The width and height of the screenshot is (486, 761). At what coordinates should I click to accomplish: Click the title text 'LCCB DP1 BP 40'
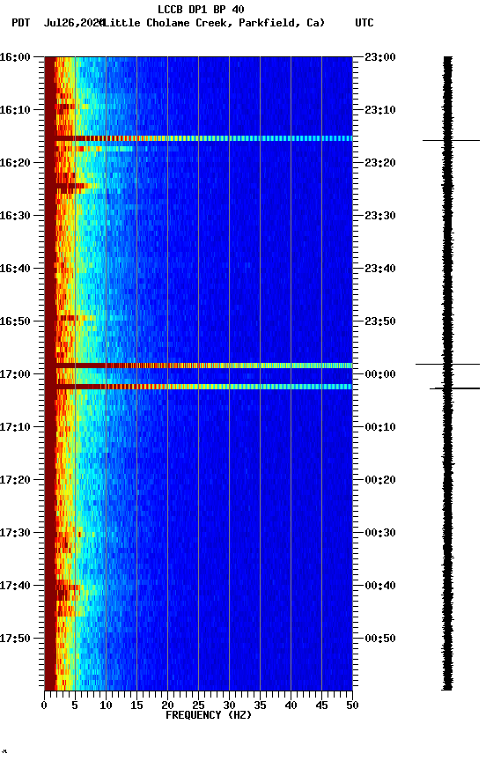[201, 9]
